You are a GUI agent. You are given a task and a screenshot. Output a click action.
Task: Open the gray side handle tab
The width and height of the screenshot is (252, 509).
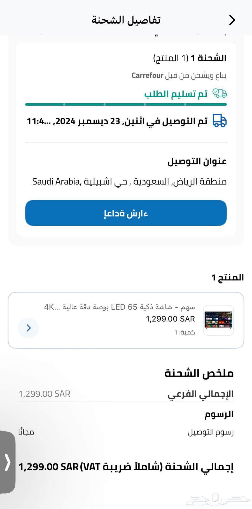pyautogui.click(x=8, y=462)
